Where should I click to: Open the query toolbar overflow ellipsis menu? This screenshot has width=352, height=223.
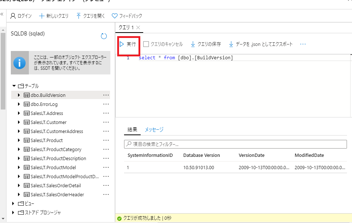pos(303,44)
